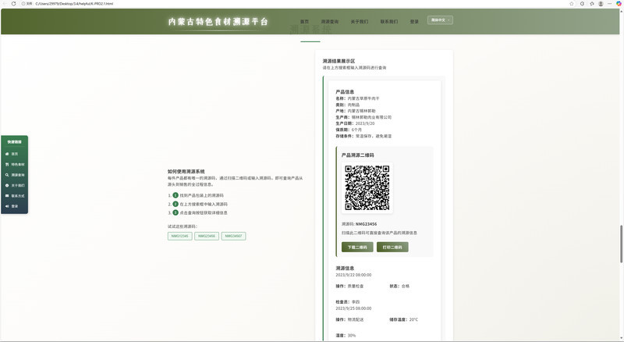Click the timestamp 2023/9/25 08:00:00
624x342 pixels.
353,308
